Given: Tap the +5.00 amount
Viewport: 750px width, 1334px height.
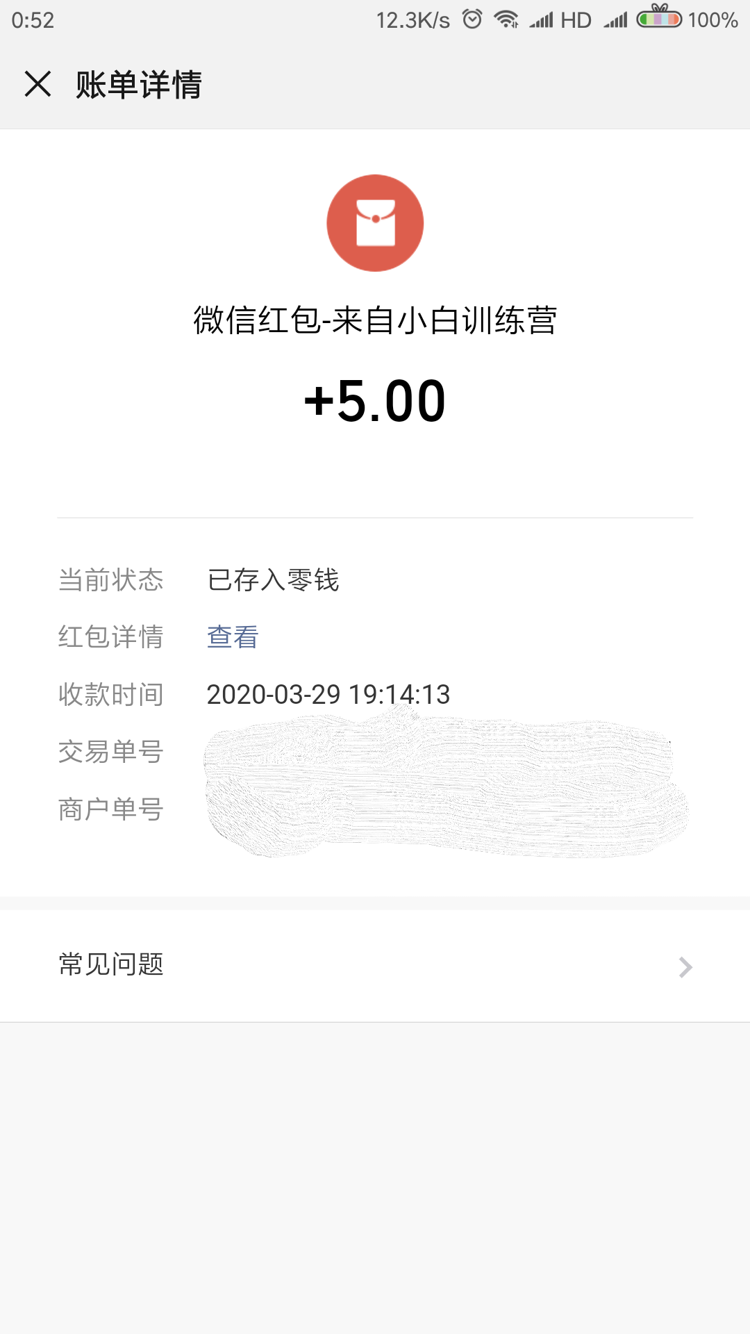Looking at the screenshot, I should 375,401.
